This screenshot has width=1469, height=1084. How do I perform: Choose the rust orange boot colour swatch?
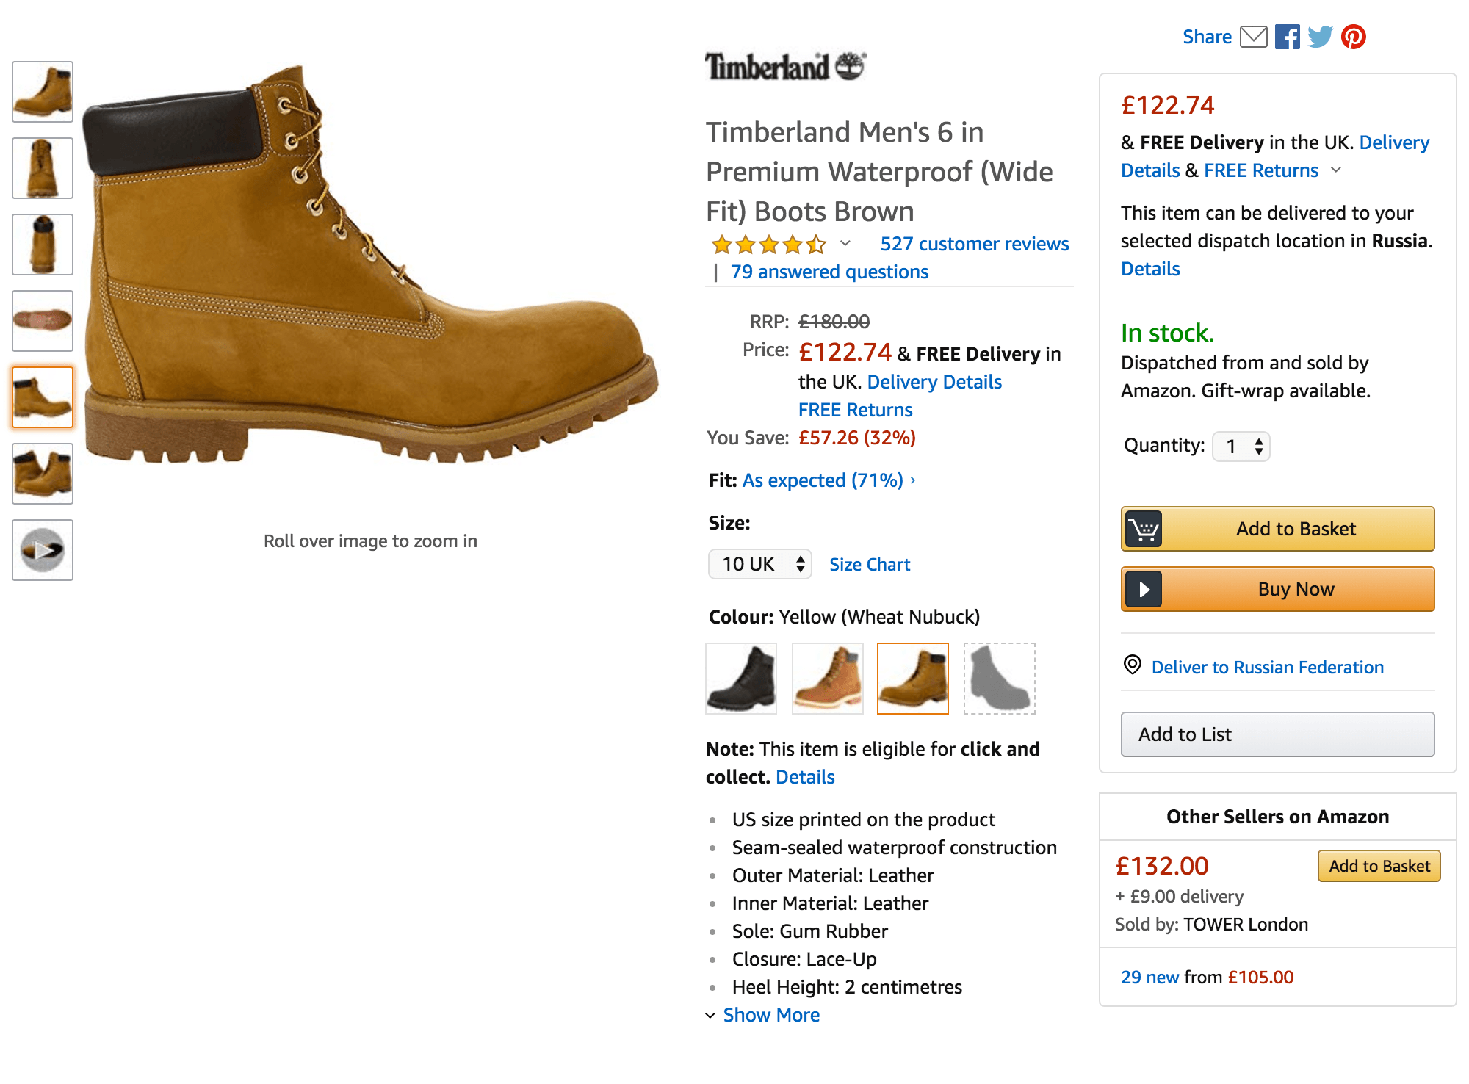[828, 679]
